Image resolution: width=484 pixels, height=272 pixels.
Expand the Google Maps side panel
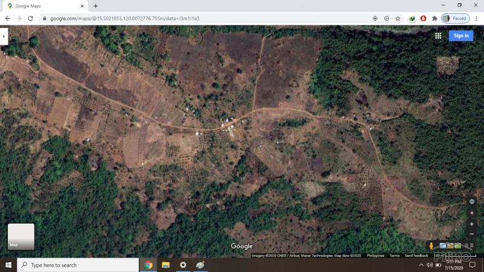pos(4,36)
